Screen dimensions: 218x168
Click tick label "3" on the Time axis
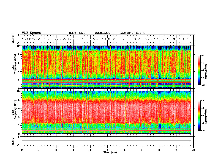[73, 150]
